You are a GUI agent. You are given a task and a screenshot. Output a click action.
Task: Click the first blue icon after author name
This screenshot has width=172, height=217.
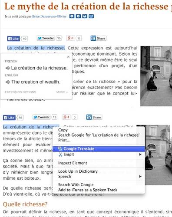click(x=72, y=16)
